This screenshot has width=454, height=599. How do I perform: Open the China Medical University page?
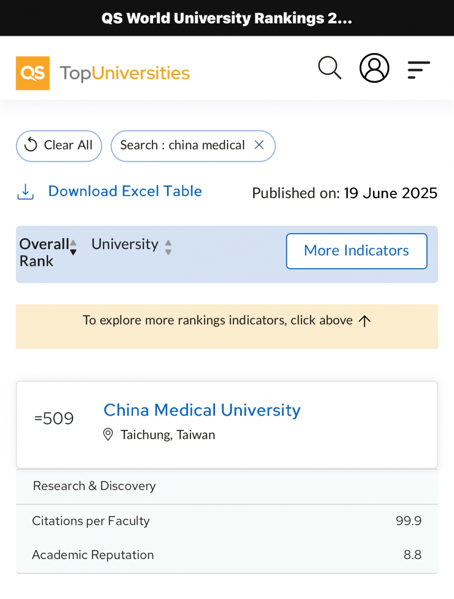click(202, 410)
